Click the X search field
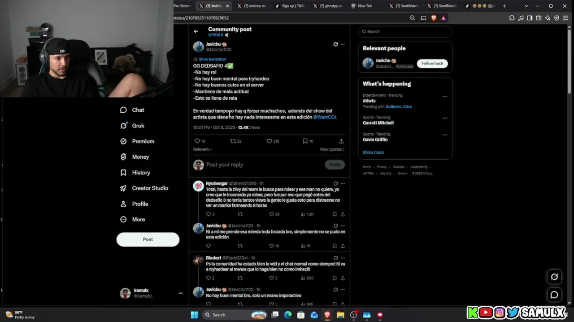574x322 pixels. pos(405,32)
